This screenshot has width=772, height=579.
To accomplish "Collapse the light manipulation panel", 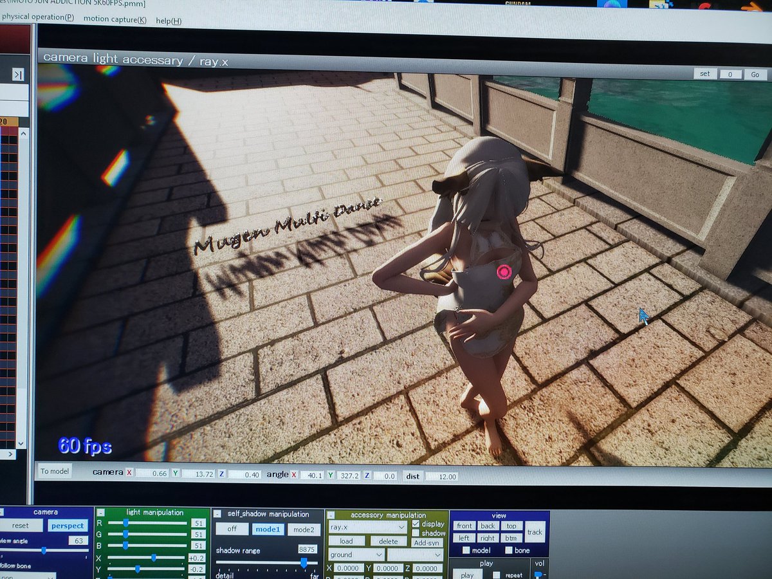I will click(100, 513).
